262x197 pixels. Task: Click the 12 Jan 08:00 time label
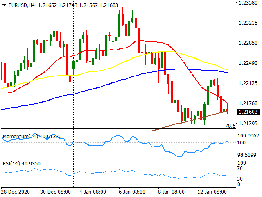(x=212, y=192)
